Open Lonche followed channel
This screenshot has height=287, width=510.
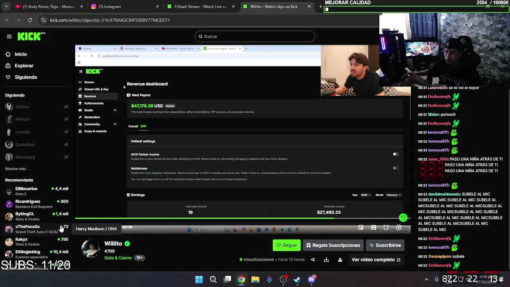click(x=37, y=132)
